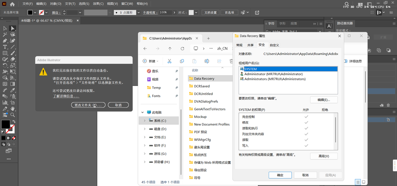This screenshot has height=186, width=397.
Task: Select the Gradient tool
Action: click(12, 84)
